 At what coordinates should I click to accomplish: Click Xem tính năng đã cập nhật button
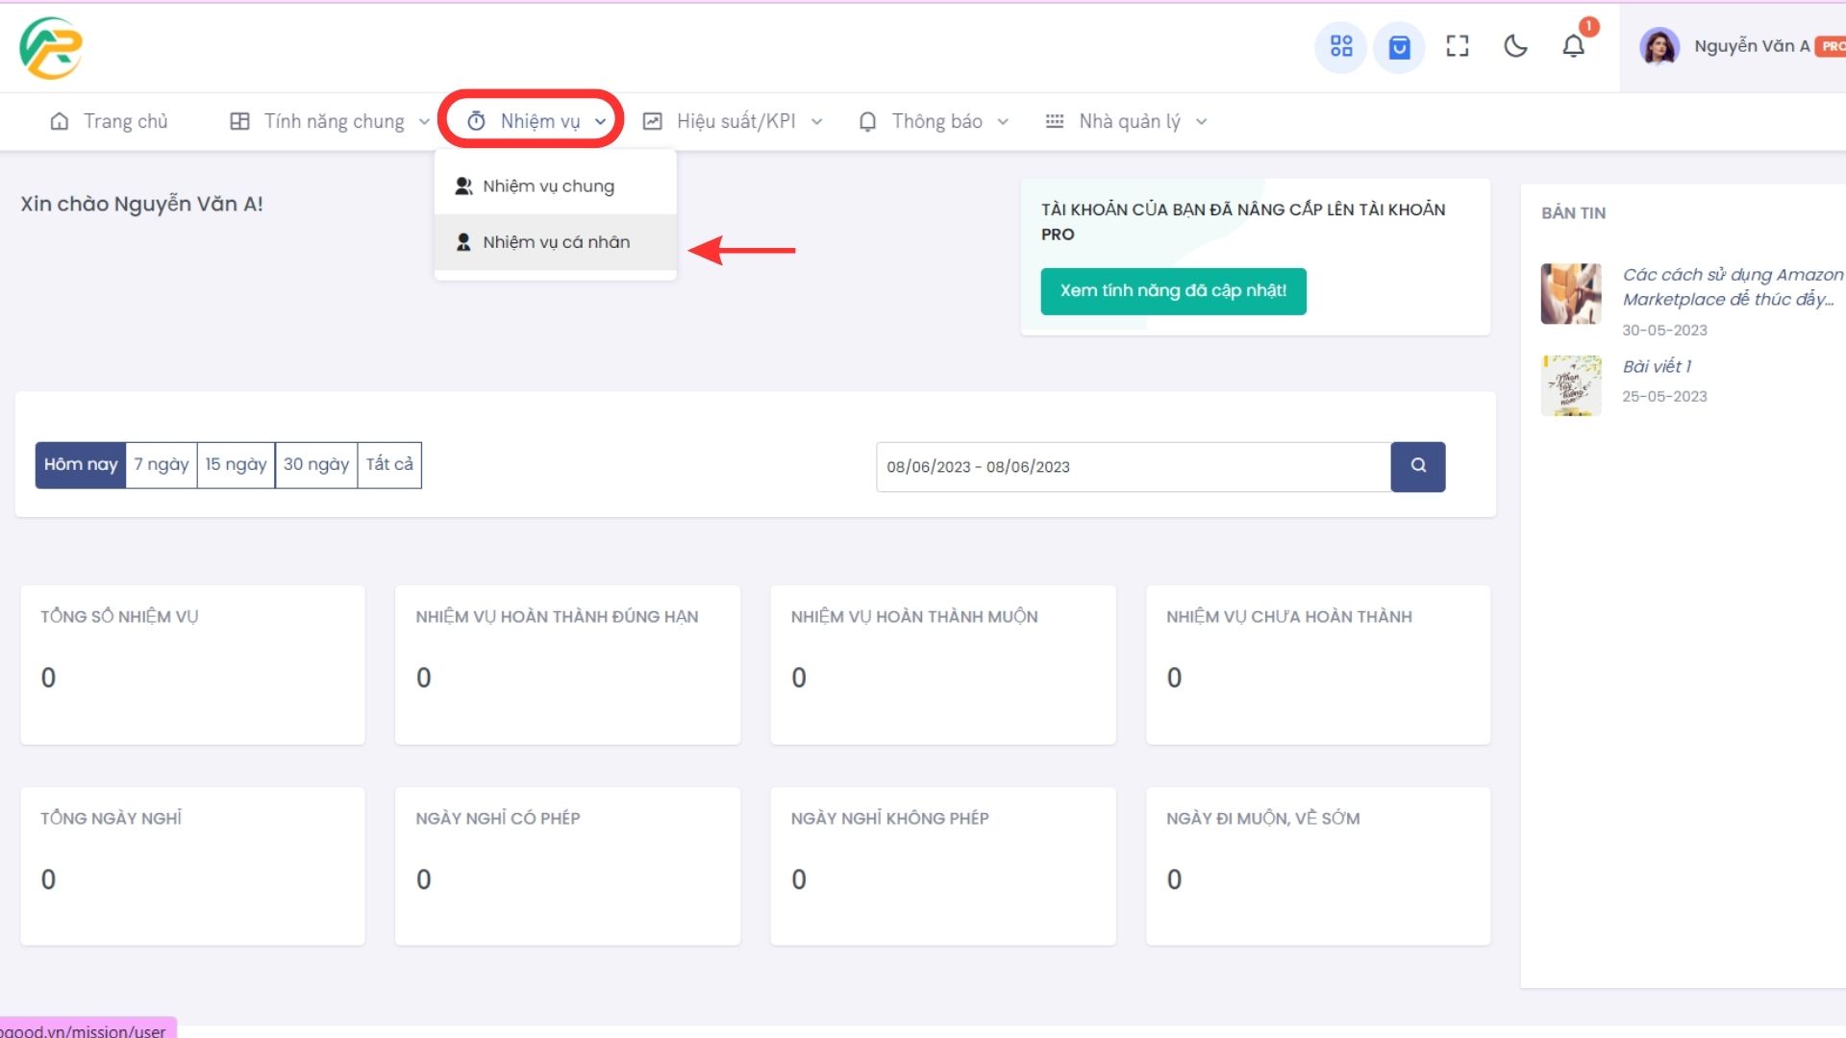click(1173, 291)
